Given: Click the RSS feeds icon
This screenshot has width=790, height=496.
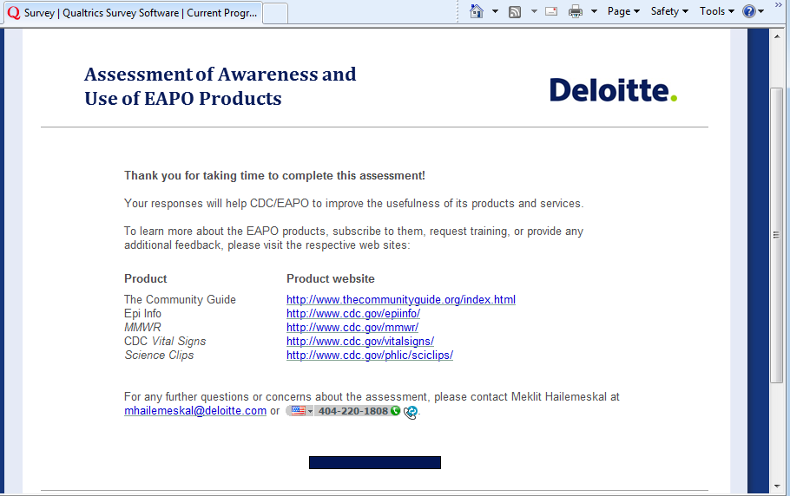Looking at the screenshot, I should pyautogui.click(x=515, y=11).
